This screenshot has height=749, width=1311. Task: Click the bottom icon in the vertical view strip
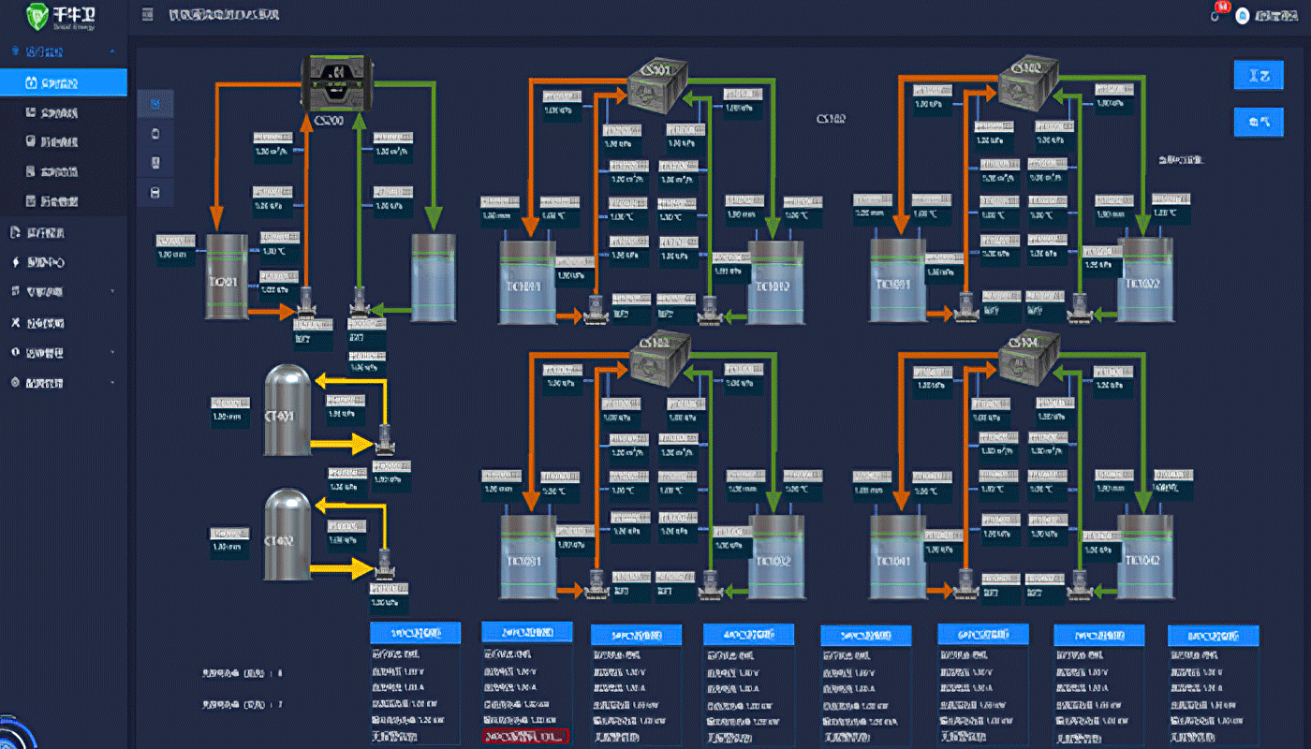pos(155,193)
